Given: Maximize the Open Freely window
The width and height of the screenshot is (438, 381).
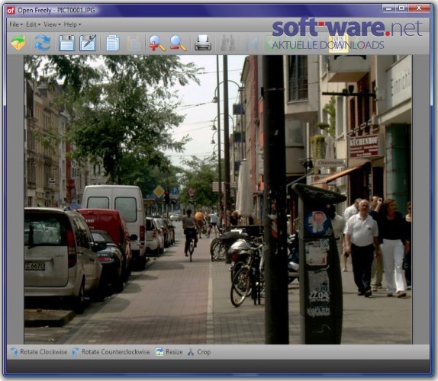Looking at the screenshot, I should point(401,8).
